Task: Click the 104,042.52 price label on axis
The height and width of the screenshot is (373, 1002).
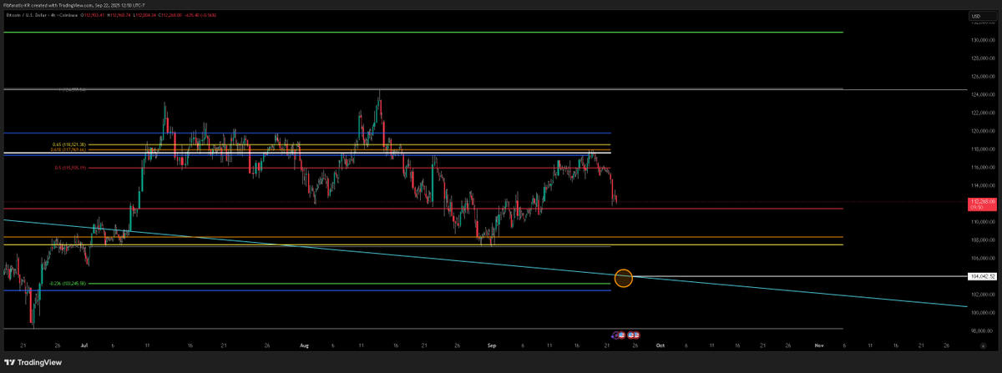Action: pos(983,275)
